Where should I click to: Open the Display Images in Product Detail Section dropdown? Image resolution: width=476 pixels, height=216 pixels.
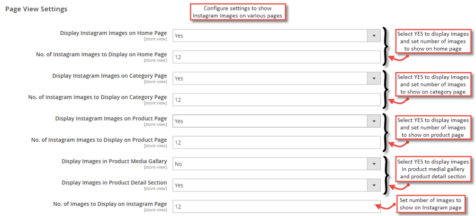pyautogui.click(x=276, y=185)
